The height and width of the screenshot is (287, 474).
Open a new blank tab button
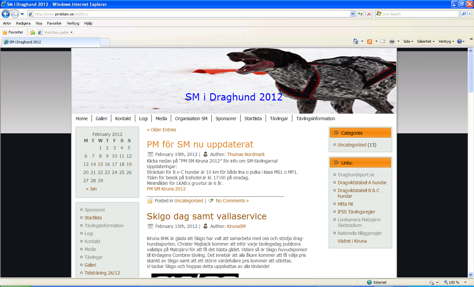(x=105, y=42)
